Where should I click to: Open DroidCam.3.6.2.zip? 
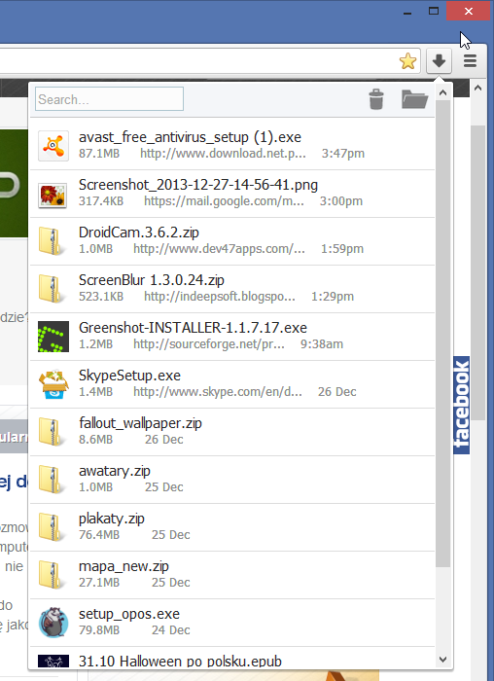138,233
